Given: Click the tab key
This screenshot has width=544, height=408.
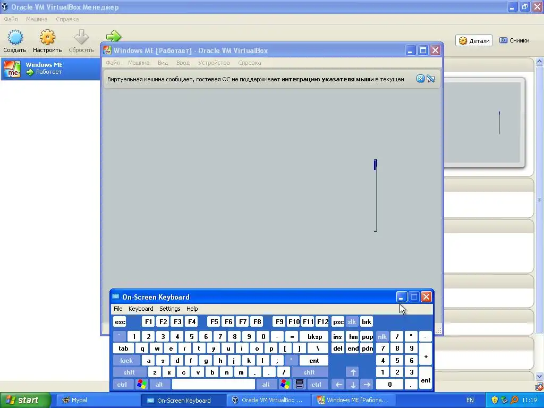Looking at the screenshot, I should tap(123, 348).
